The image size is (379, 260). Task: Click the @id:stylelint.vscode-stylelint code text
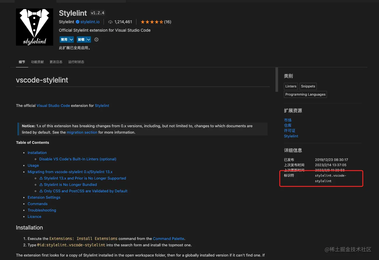click(x=71, y=245)
